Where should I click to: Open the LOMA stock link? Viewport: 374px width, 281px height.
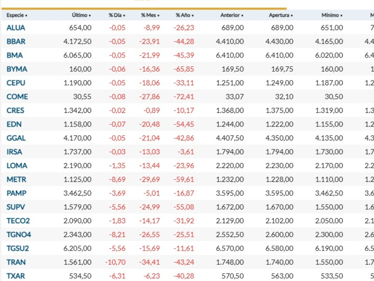coord(17,166)
